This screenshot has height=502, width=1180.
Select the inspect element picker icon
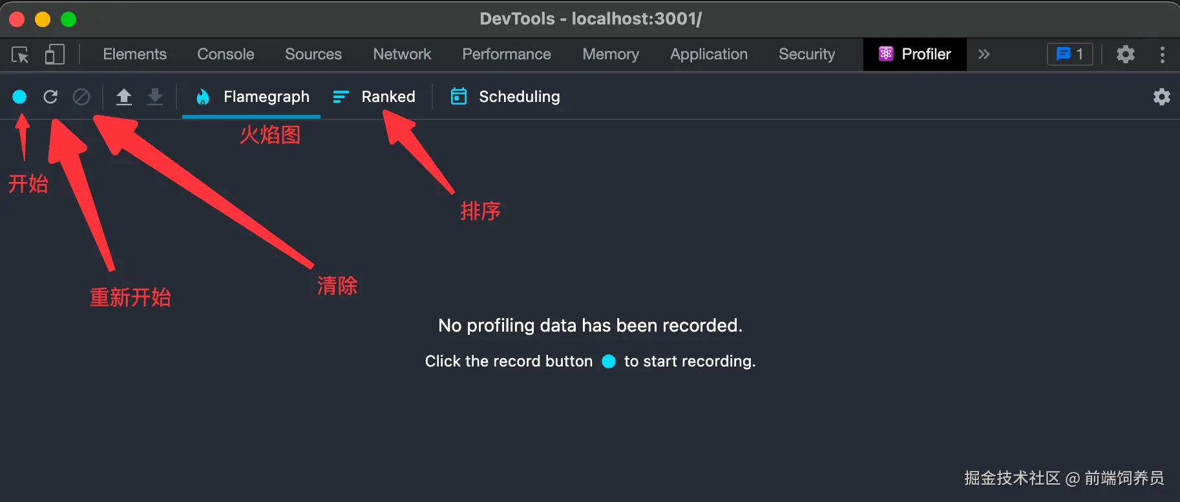20,54
